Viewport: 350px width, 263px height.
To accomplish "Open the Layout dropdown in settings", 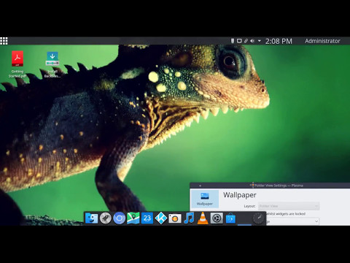I will click(289, 206).
